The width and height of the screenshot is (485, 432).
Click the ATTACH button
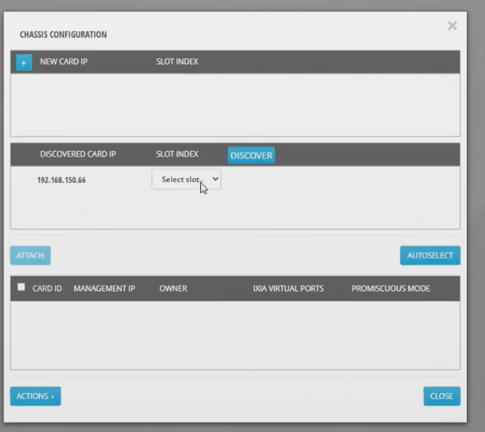[x=30, y=256]
